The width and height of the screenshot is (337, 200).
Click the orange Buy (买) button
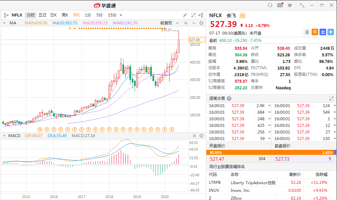pyautogui.click(x=315, y=32)
